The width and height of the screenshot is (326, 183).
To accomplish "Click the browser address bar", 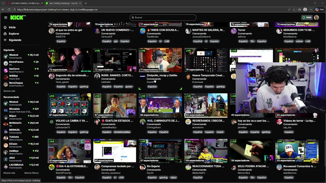I will [150, 10].
